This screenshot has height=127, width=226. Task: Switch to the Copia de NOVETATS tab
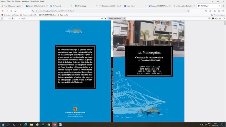pyautogui.click(x=159, y=6)
